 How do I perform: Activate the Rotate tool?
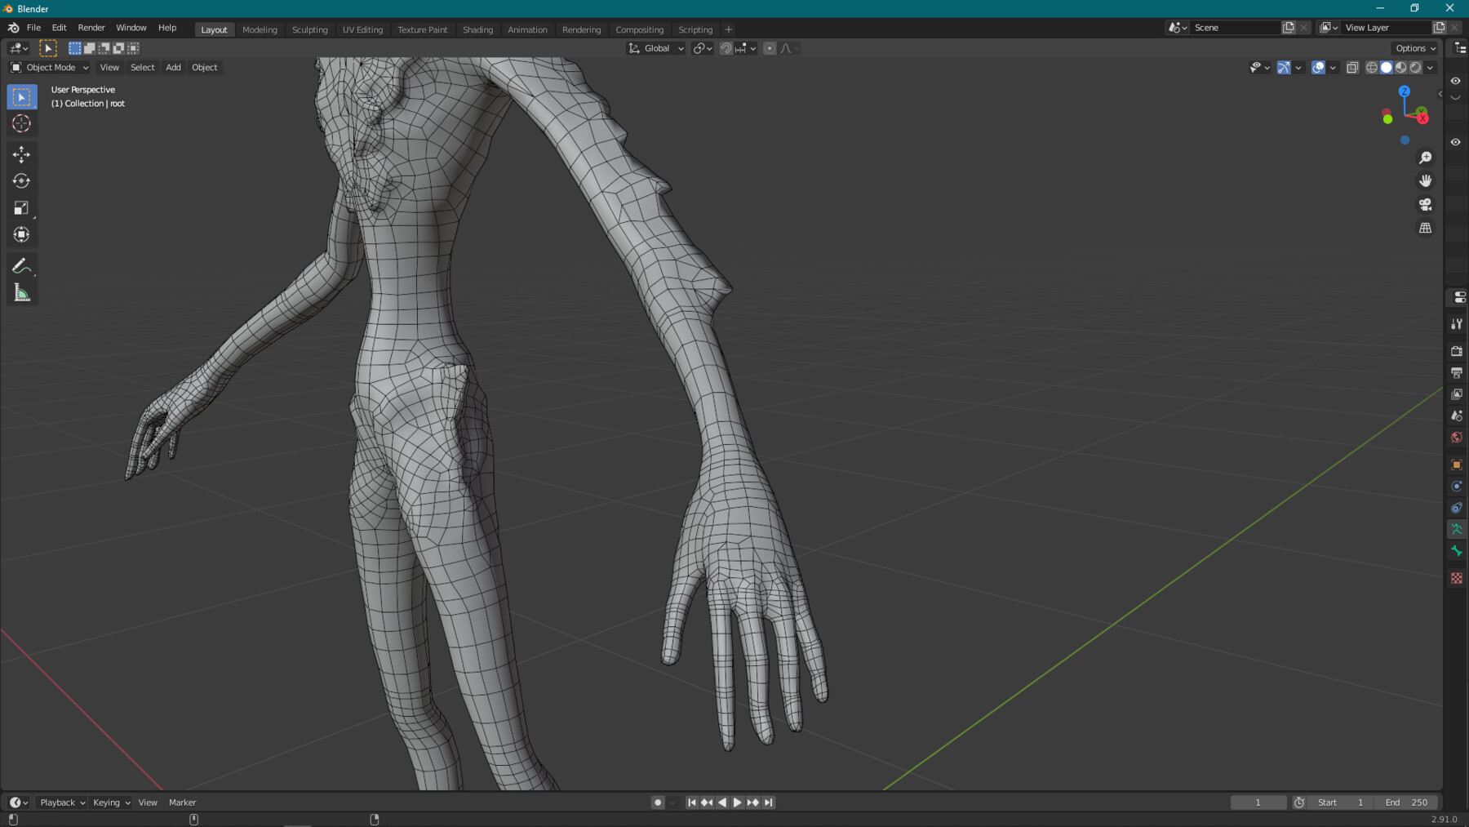pyautogui.click(x=22, y=180)
